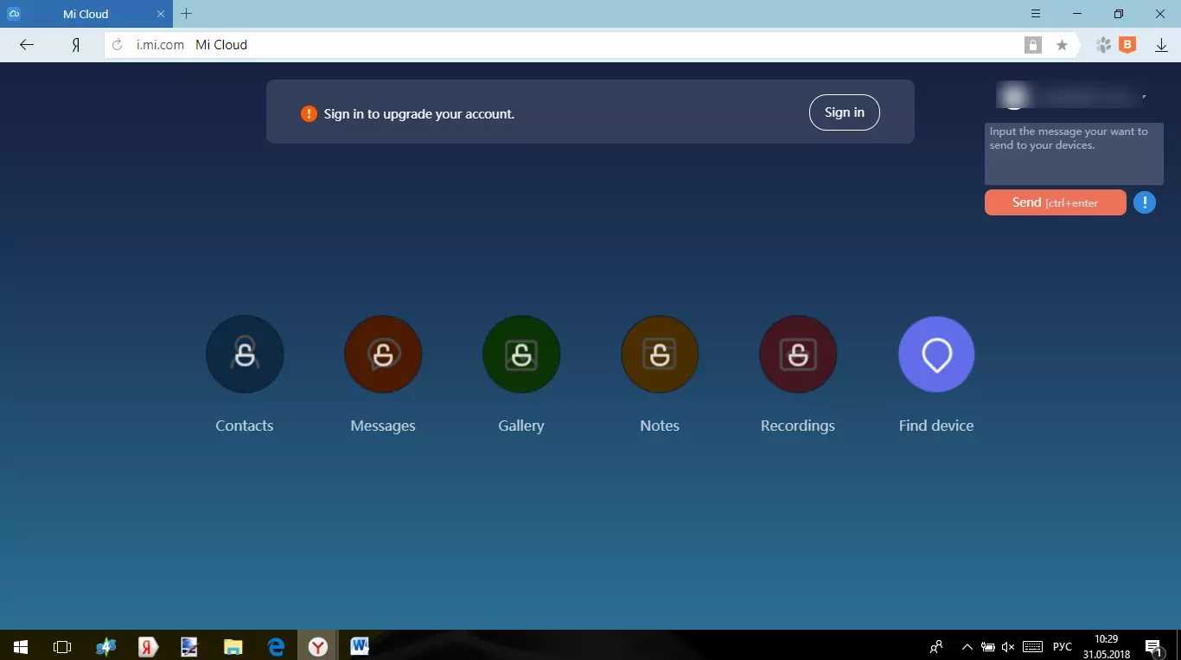Open Word from the taskbar
1181x660 pixels.
[x=360, y=646]
